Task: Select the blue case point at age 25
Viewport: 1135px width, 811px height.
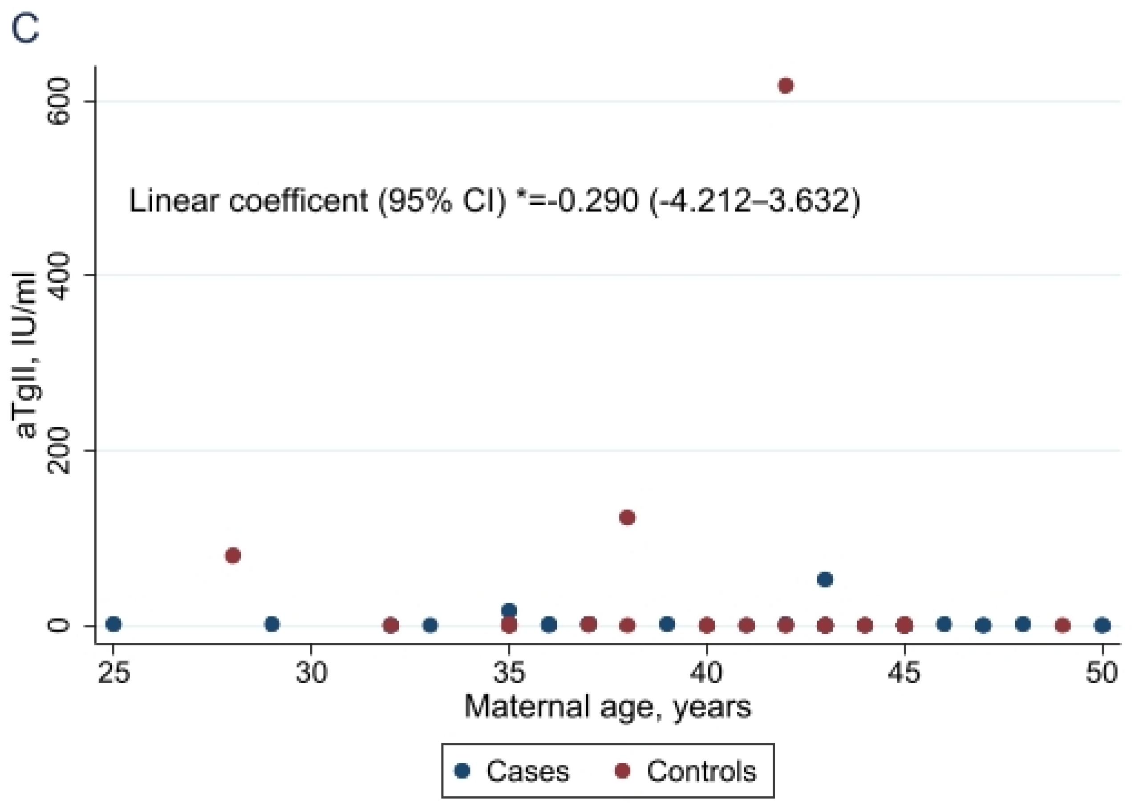Action: point(114,624)
